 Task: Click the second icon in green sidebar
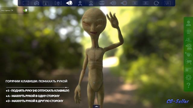pos(188,31)
